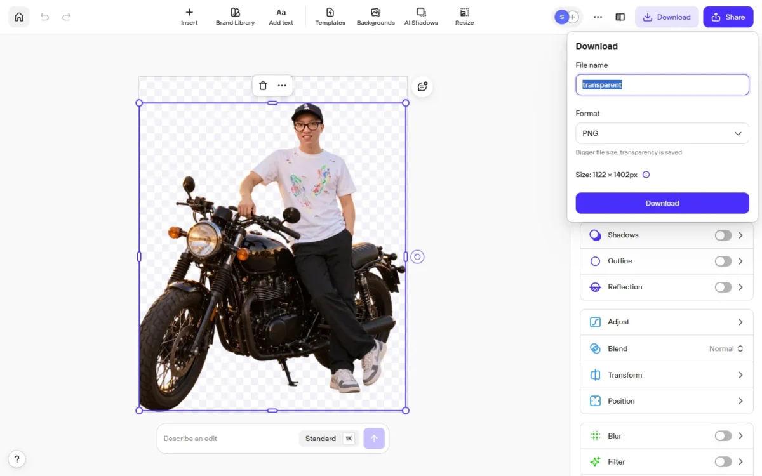The height and width of the screenshot is (476, 762).
Task: Open Brand Library
Action: [235, 17]
